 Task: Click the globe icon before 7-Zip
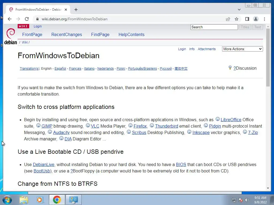[245, 132]
